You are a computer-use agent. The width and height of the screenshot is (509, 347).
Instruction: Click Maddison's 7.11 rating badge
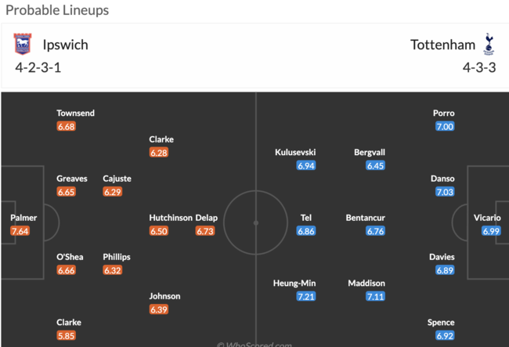375,296
